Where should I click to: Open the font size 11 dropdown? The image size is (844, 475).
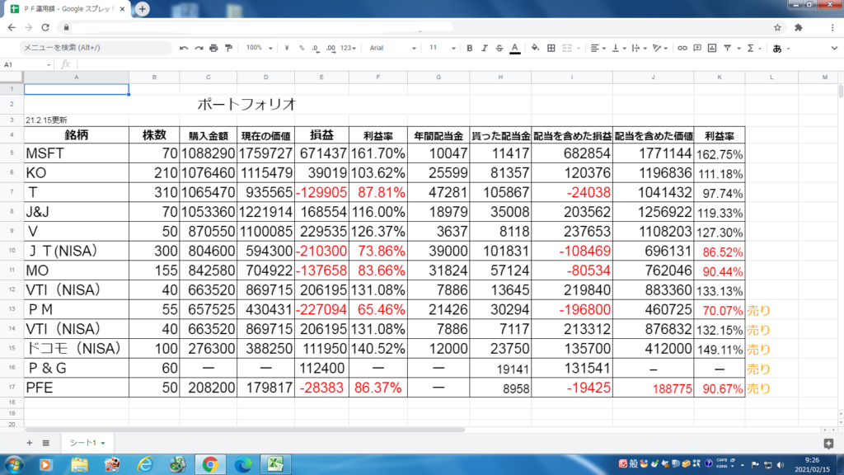click(442, 48)
